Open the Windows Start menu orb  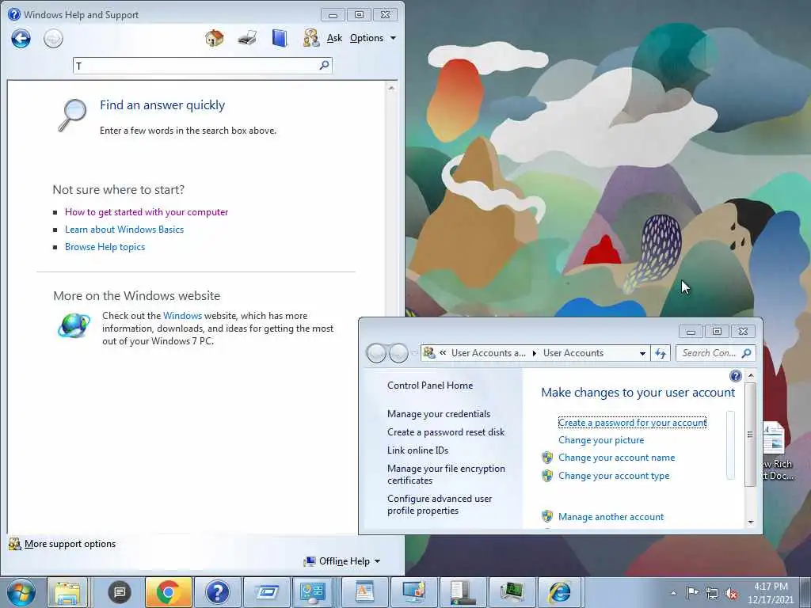point(21,592)
